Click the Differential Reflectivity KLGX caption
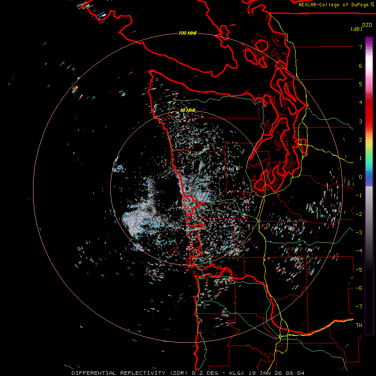This screenshot has height=376, width=376. coord(188,373)
